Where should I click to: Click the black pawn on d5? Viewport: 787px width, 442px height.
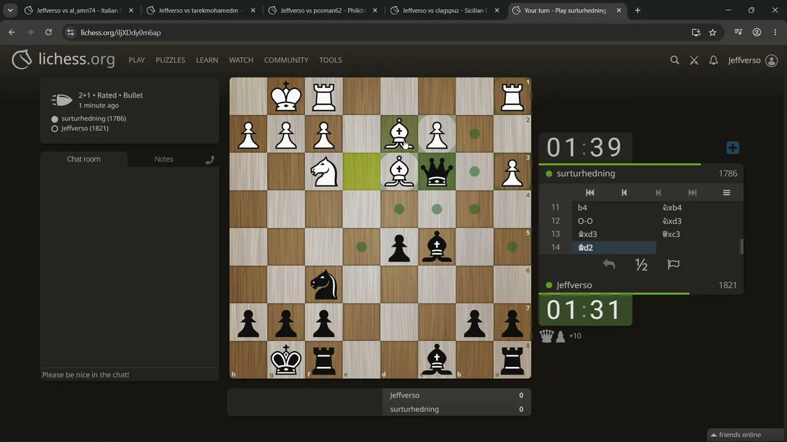pos(399,247)
